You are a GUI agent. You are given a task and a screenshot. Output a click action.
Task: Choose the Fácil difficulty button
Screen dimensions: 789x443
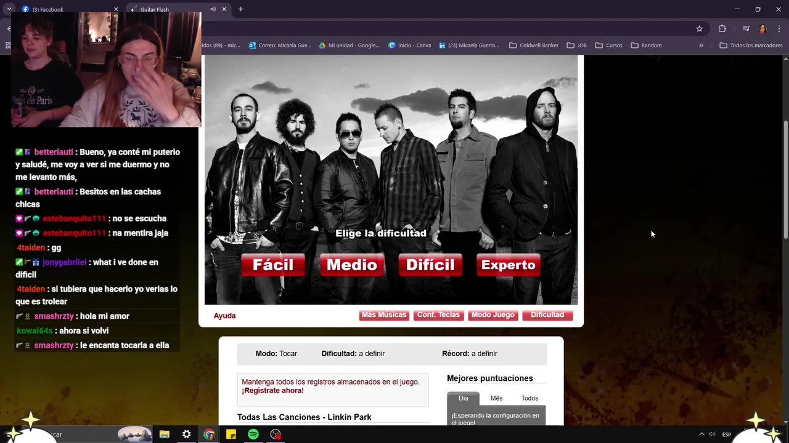point(273,265)
